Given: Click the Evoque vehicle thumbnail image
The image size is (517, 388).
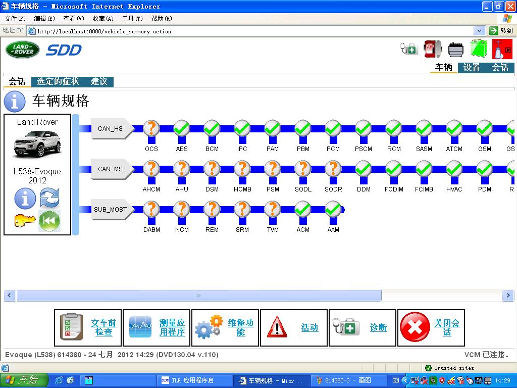Looking at the screenshot, I should [x=37, y=144].
